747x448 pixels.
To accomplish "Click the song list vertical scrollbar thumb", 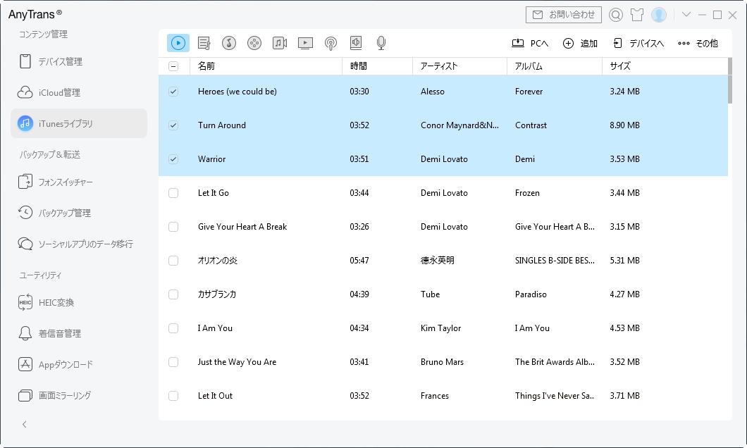I will 730,80.
